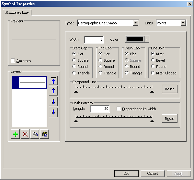Reset the Compound Line settings

(169, 89)
